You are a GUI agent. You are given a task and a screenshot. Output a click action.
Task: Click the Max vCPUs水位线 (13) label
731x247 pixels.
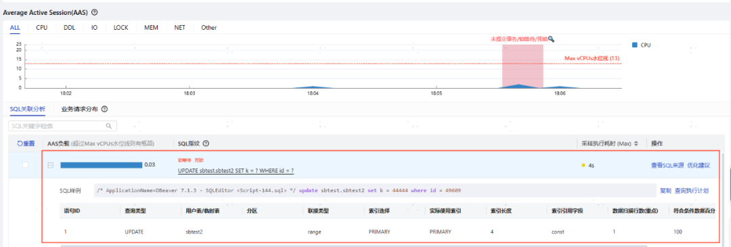click(592, 58)
